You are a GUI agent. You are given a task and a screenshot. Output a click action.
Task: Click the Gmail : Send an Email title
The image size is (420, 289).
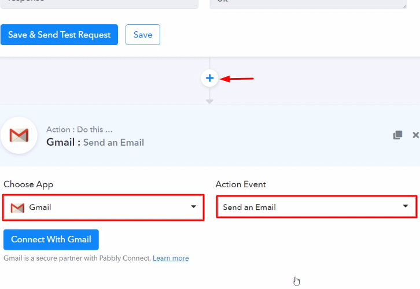[x=95, y=142]
